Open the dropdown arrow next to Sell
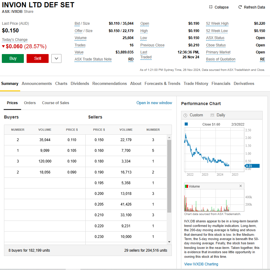 click(x=56, y=59)
